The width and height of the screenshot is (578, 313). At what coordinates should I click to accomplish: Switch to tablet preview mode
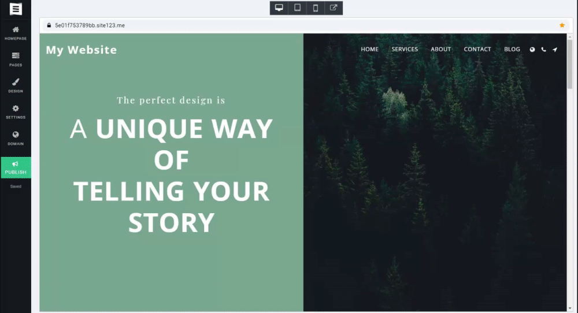(297, 8)
